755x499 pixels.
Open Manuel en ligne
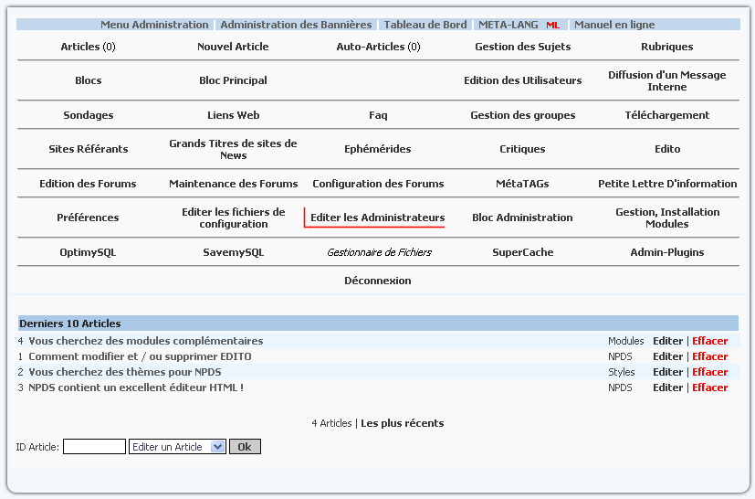pos(613,25)
